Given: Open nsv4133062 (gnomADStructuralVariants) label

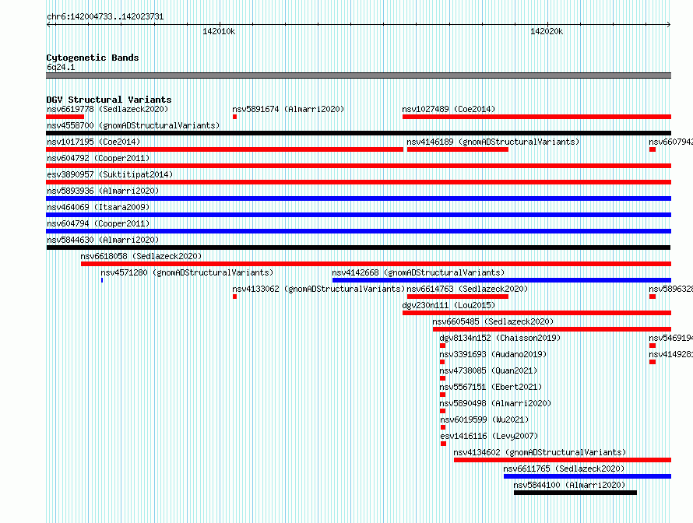Looking at the screenshot, I should point(318,289).
